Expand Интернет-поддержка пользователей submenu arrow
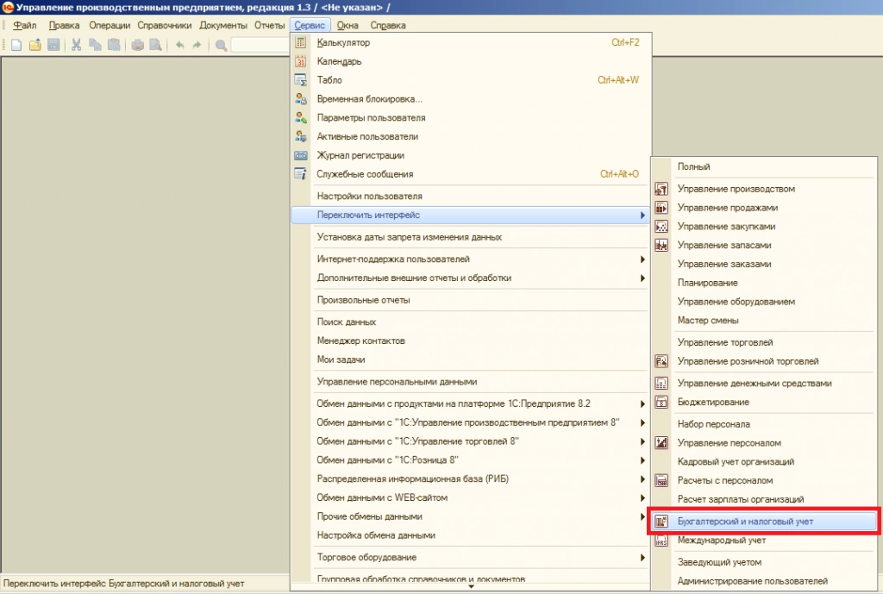 pyautogui.click(x=642, y=259)
